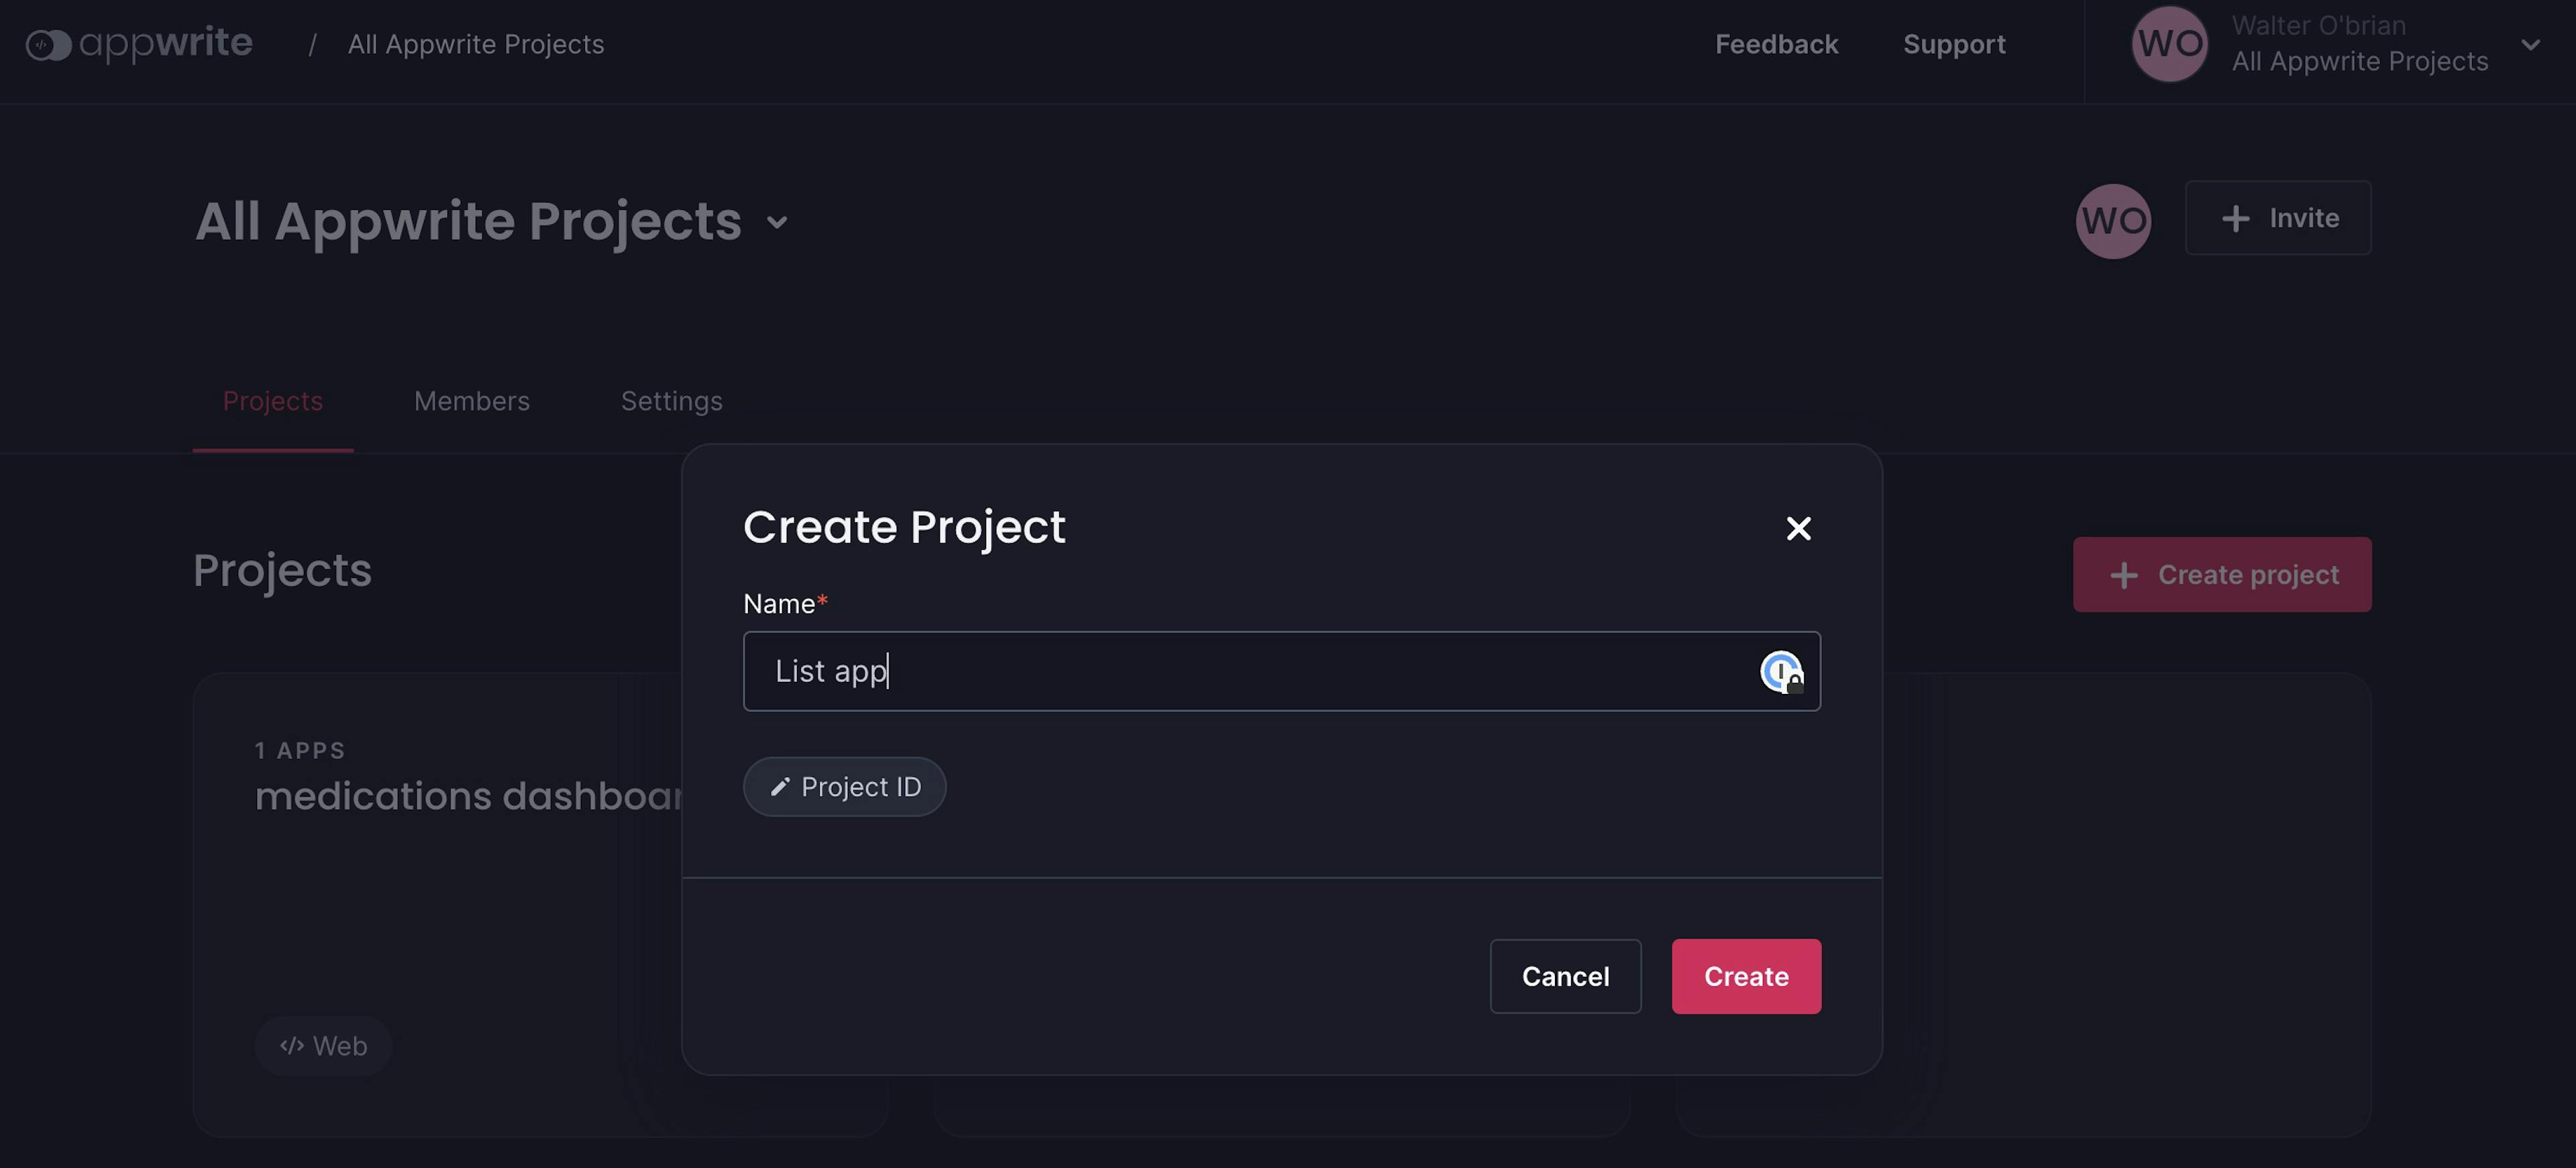Click the Appwrite logo in header
The width and height of the screenshot is (2576, 1168).
point(139,44)
